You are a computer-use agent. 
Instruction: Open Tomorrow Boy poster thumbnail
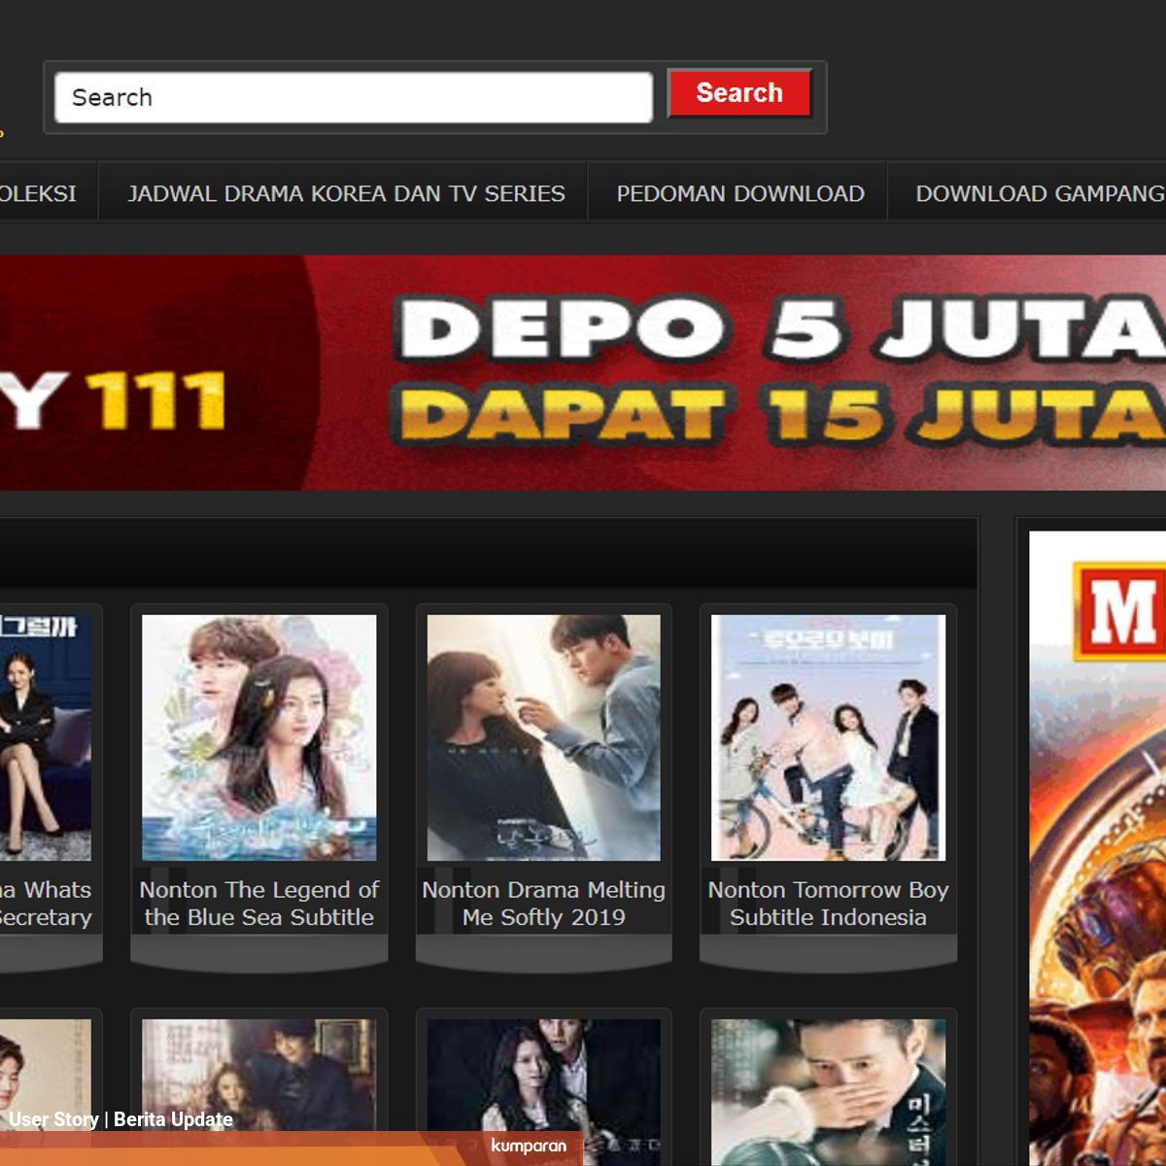[x=829, y=737]
